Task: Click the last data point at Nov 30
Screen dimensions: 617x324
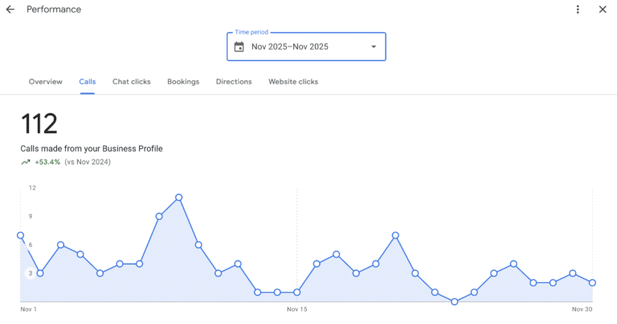Action: click(x=592, y=282)
